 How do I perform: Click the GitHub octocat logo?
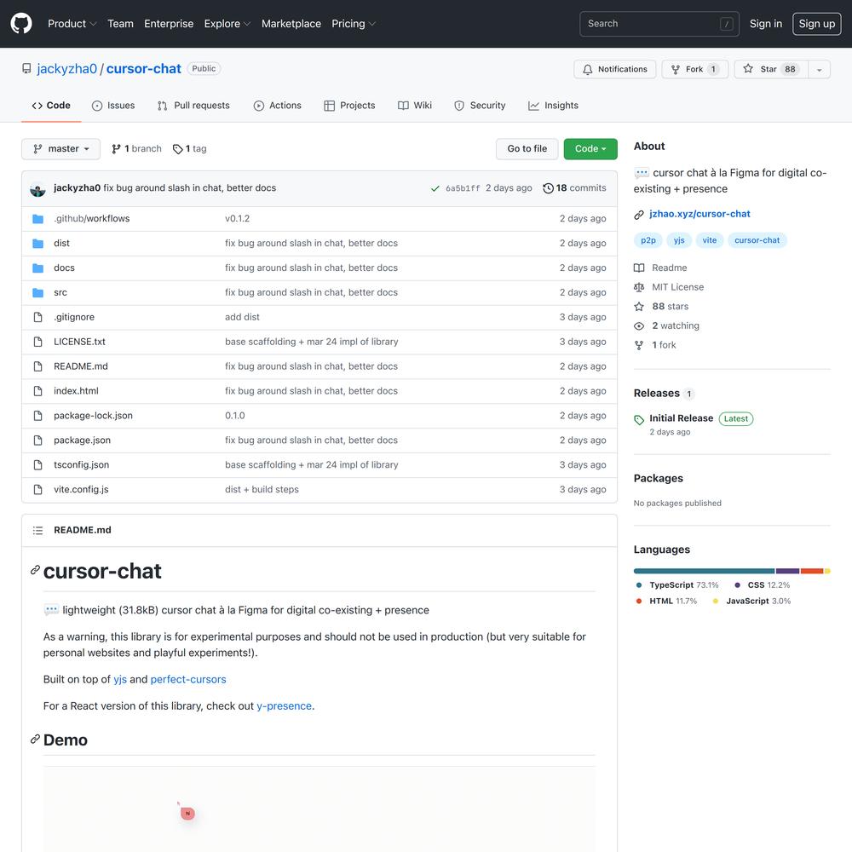pos(21,23)
